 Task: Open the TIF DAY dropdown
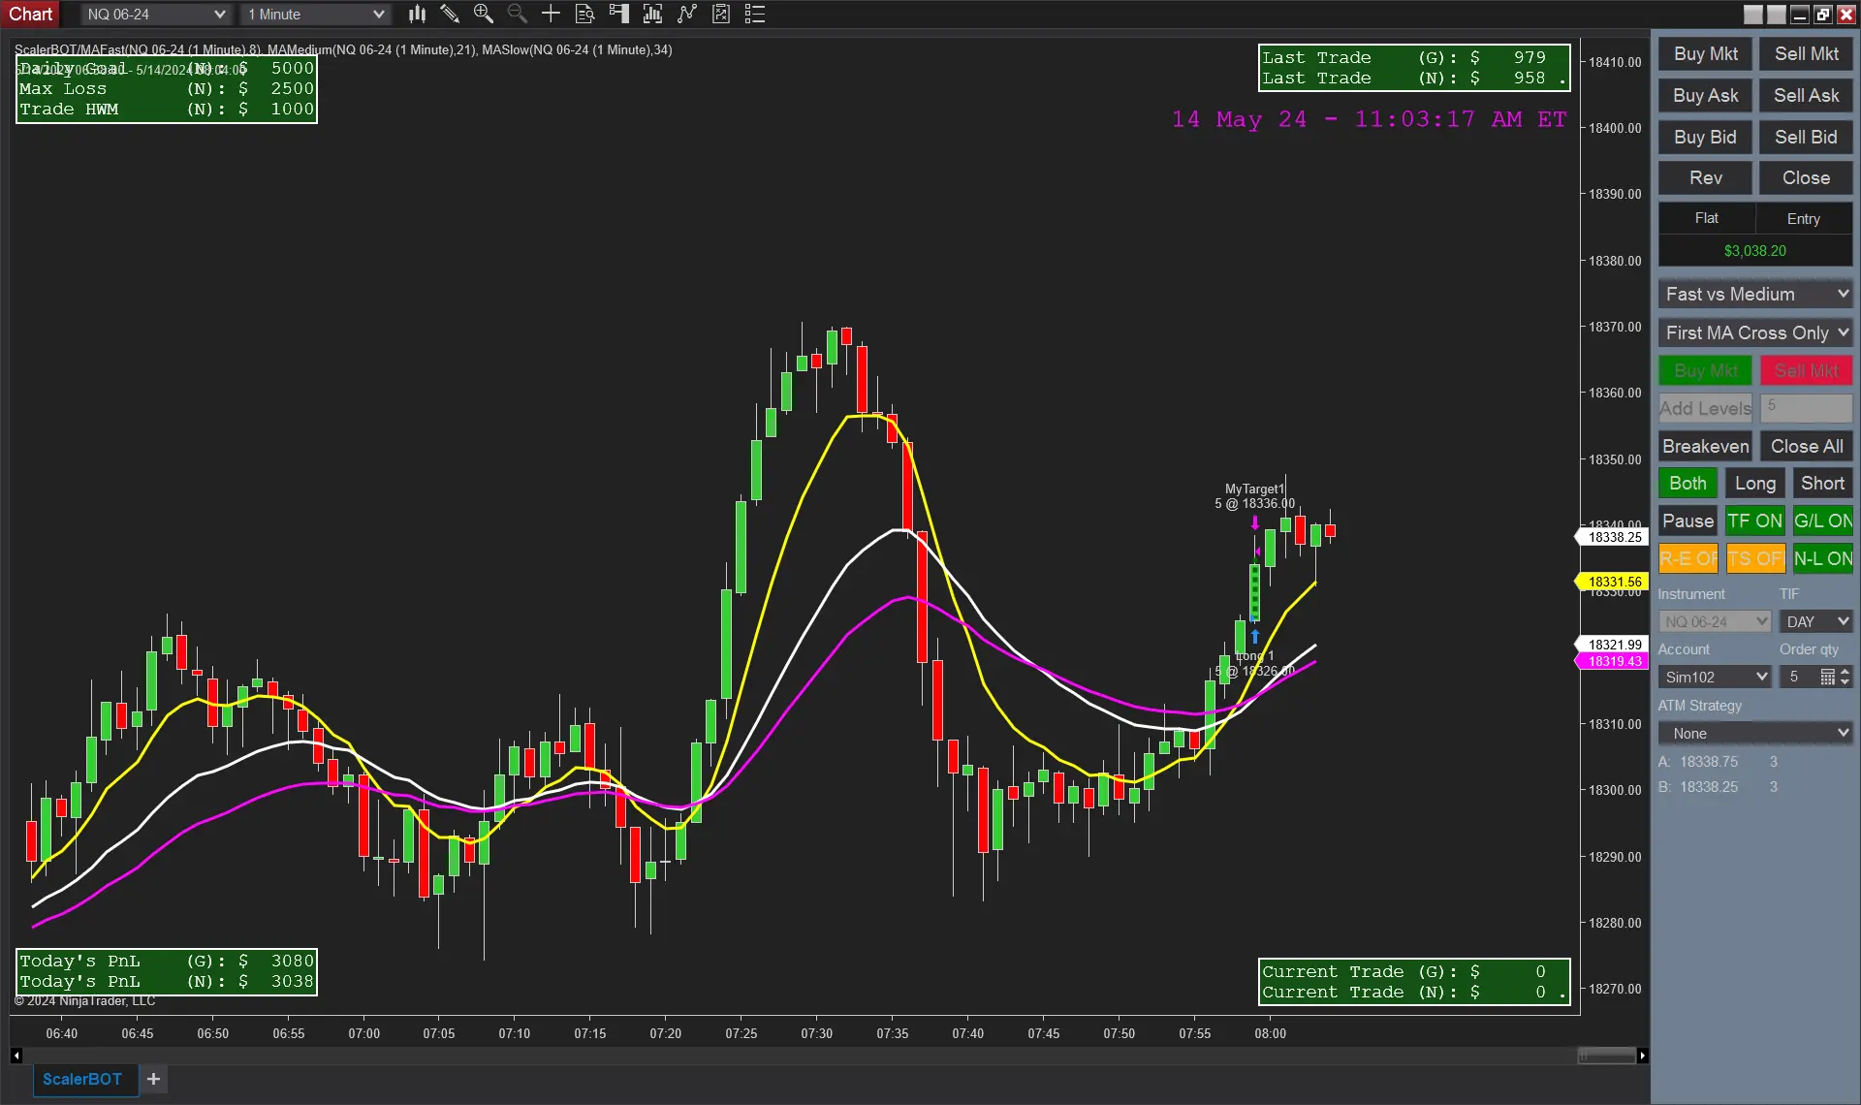(1815, 621)
